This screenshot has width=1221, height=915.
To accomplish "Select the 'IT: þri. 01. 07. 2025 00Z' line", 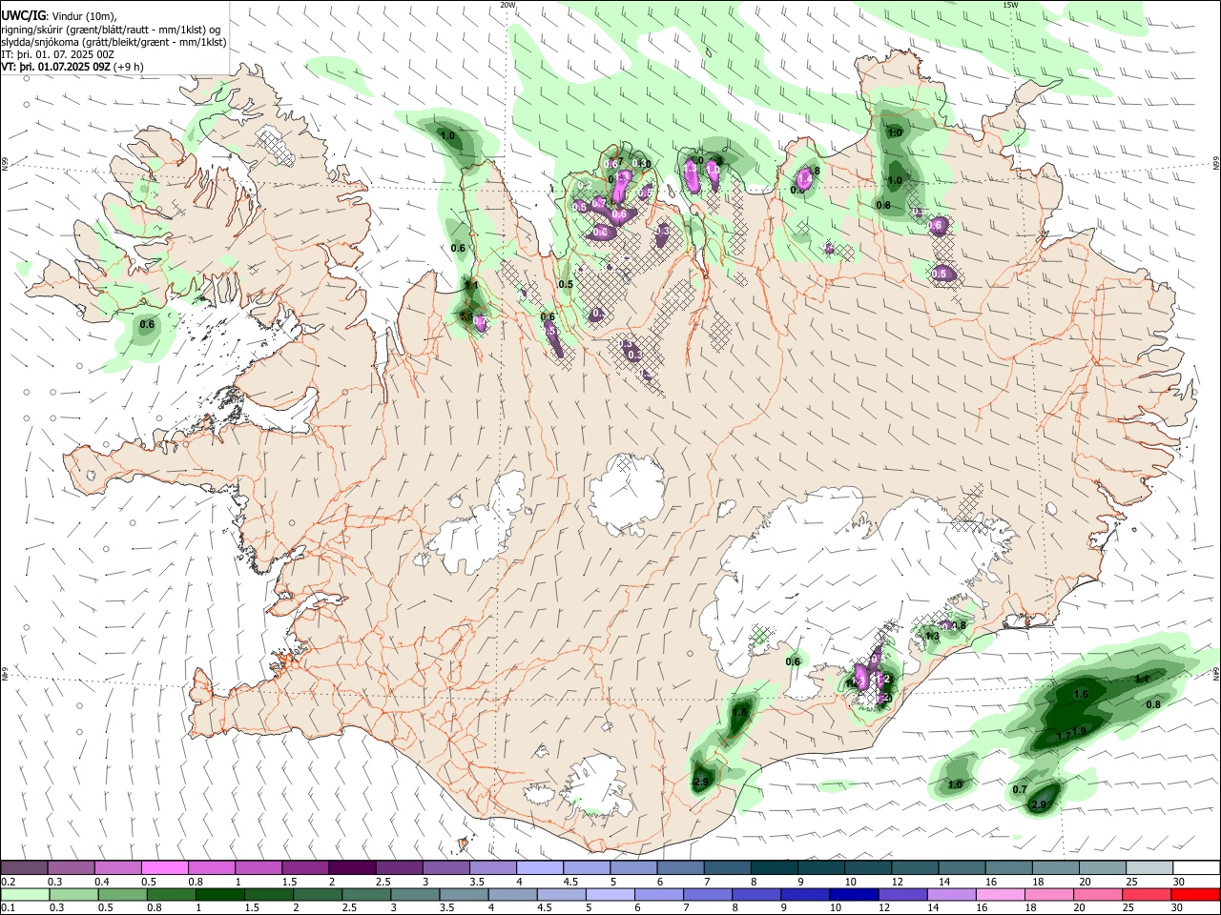I will [57, 54].
